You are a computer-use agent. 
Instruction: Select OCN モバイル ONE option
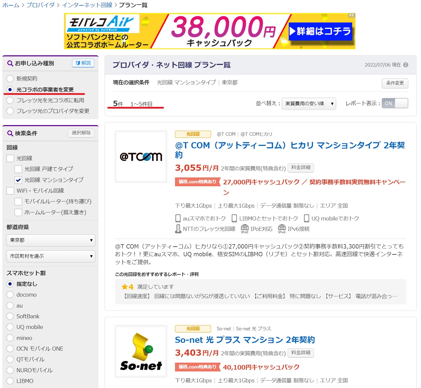(x=10, y=349)
